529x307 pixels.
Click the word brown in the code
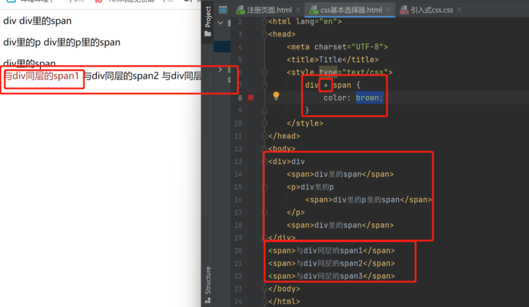[369, 98]
